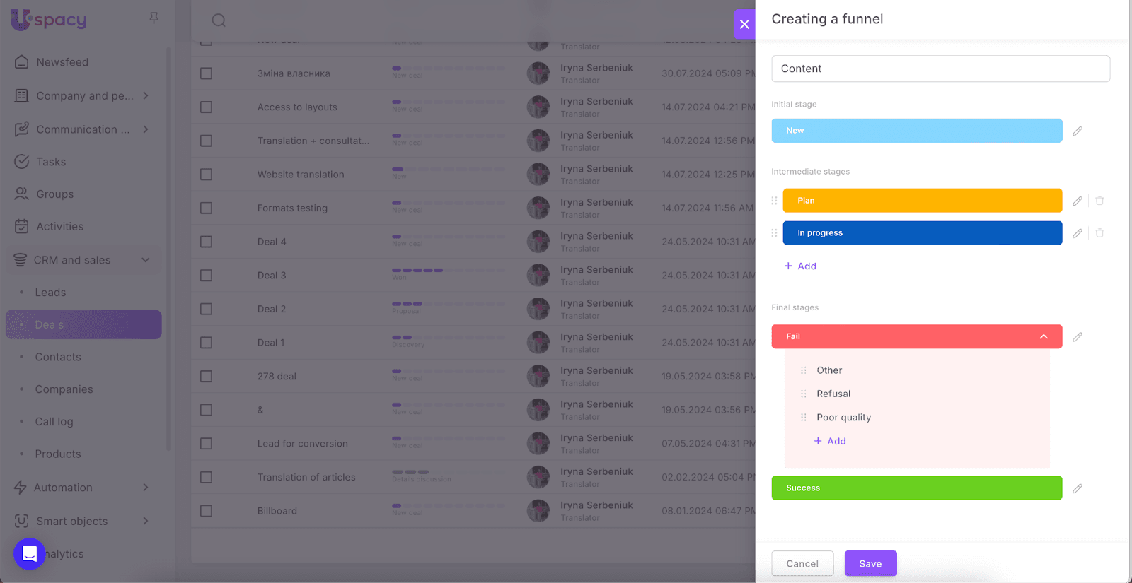The image size is (1132, 583).
Task: Click the funnel name input field
Action: click(x=940, y=69)
